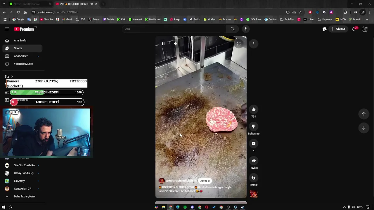Go to Ana Sayfa home
This screenshot has height=210, width=374.
pos(22,41)
